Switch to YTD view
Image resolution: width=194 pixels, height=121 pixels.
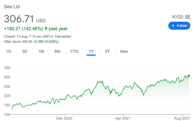pos(74,51)
